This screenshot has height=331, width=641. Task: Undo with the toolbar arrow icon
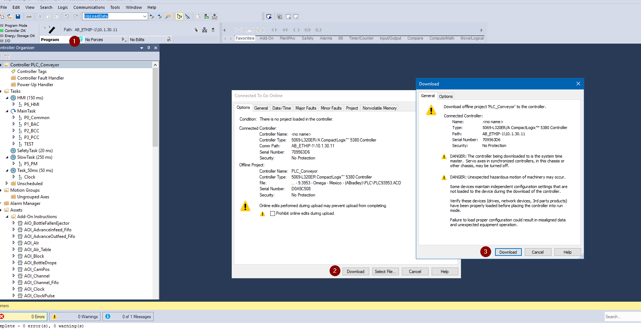point(67,16)
